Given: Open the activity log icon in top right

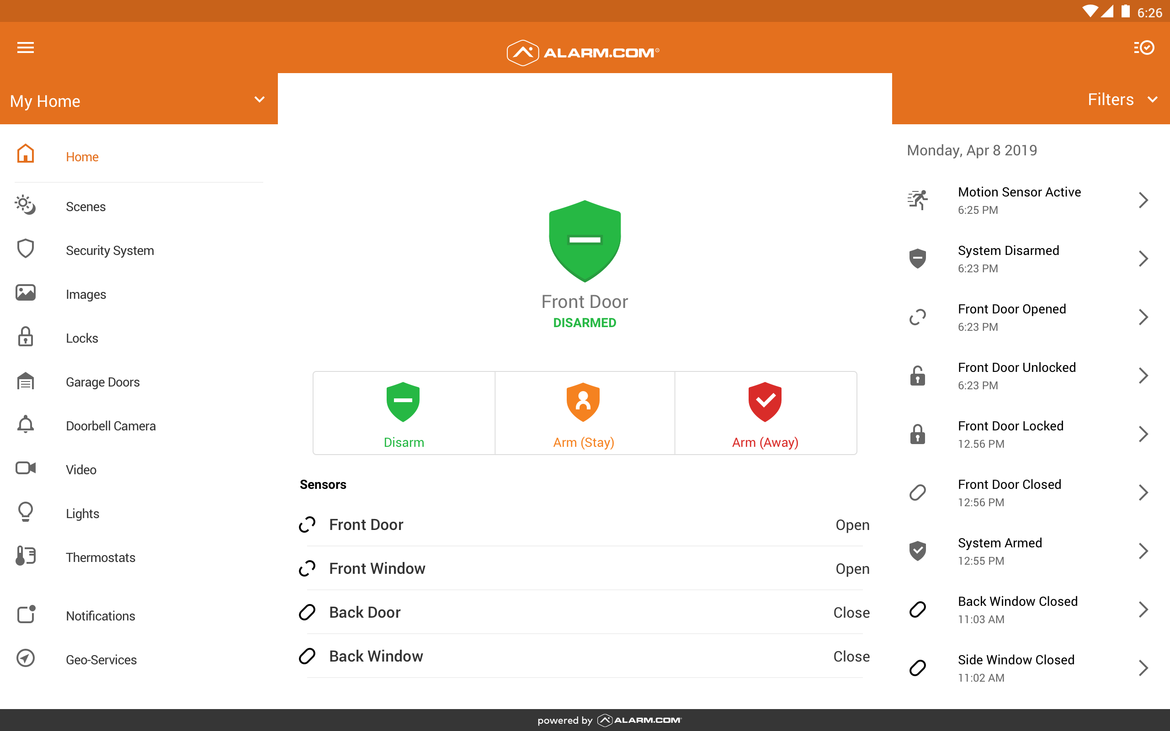Looking at the screenshot, I should [1143, 47].
